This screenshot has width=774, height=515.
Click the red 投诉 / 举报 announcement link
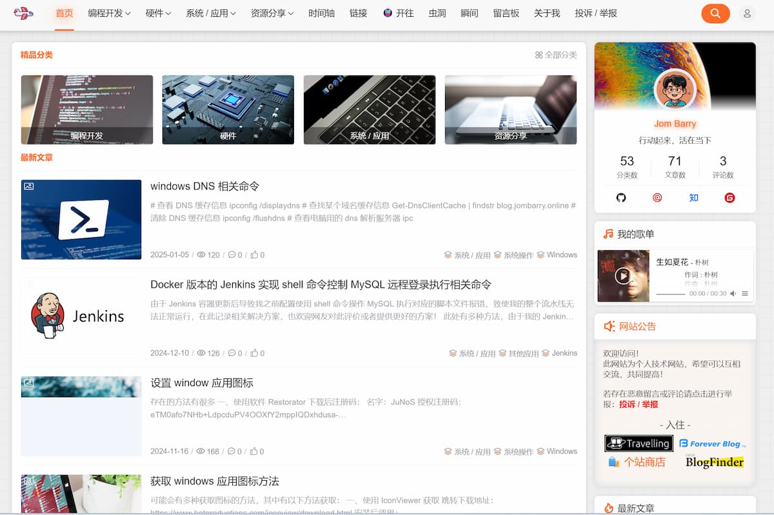pyautogui.click(x=639, y=404)
